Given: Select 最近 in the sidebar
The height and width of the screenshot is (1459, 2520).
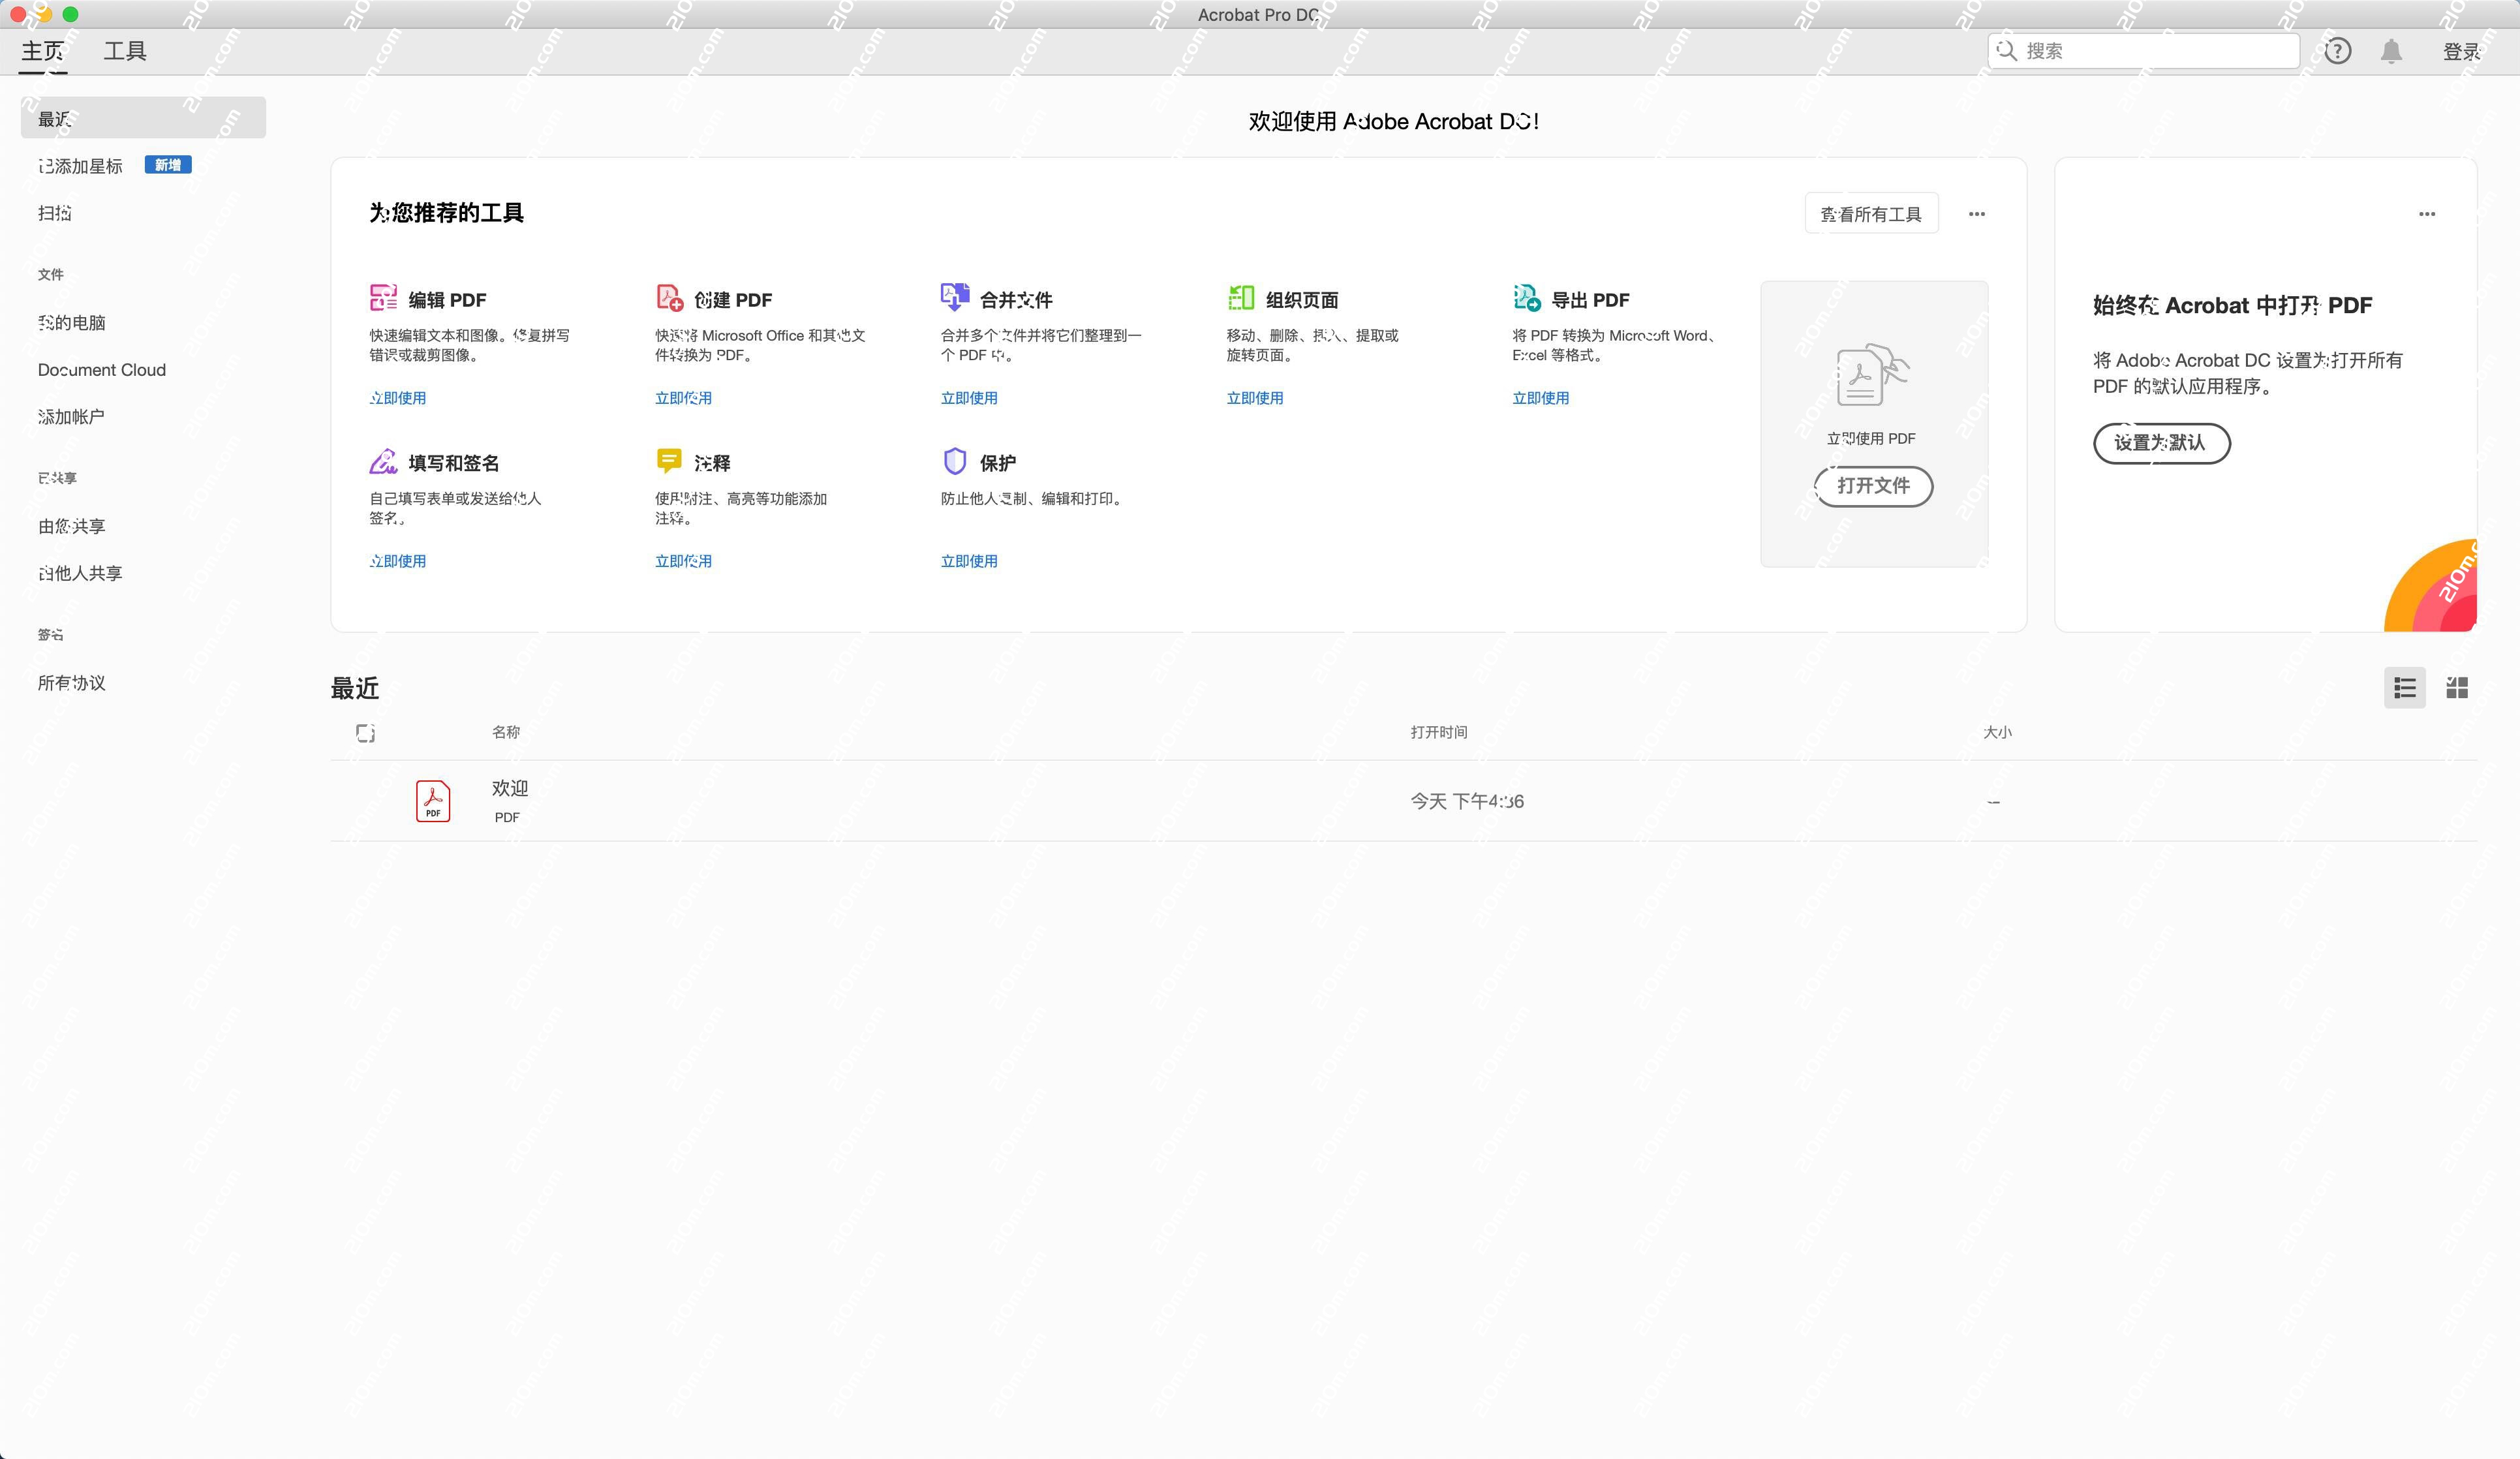Looking at the screenshot, I should pyautogui.click(x=143, y=118).
